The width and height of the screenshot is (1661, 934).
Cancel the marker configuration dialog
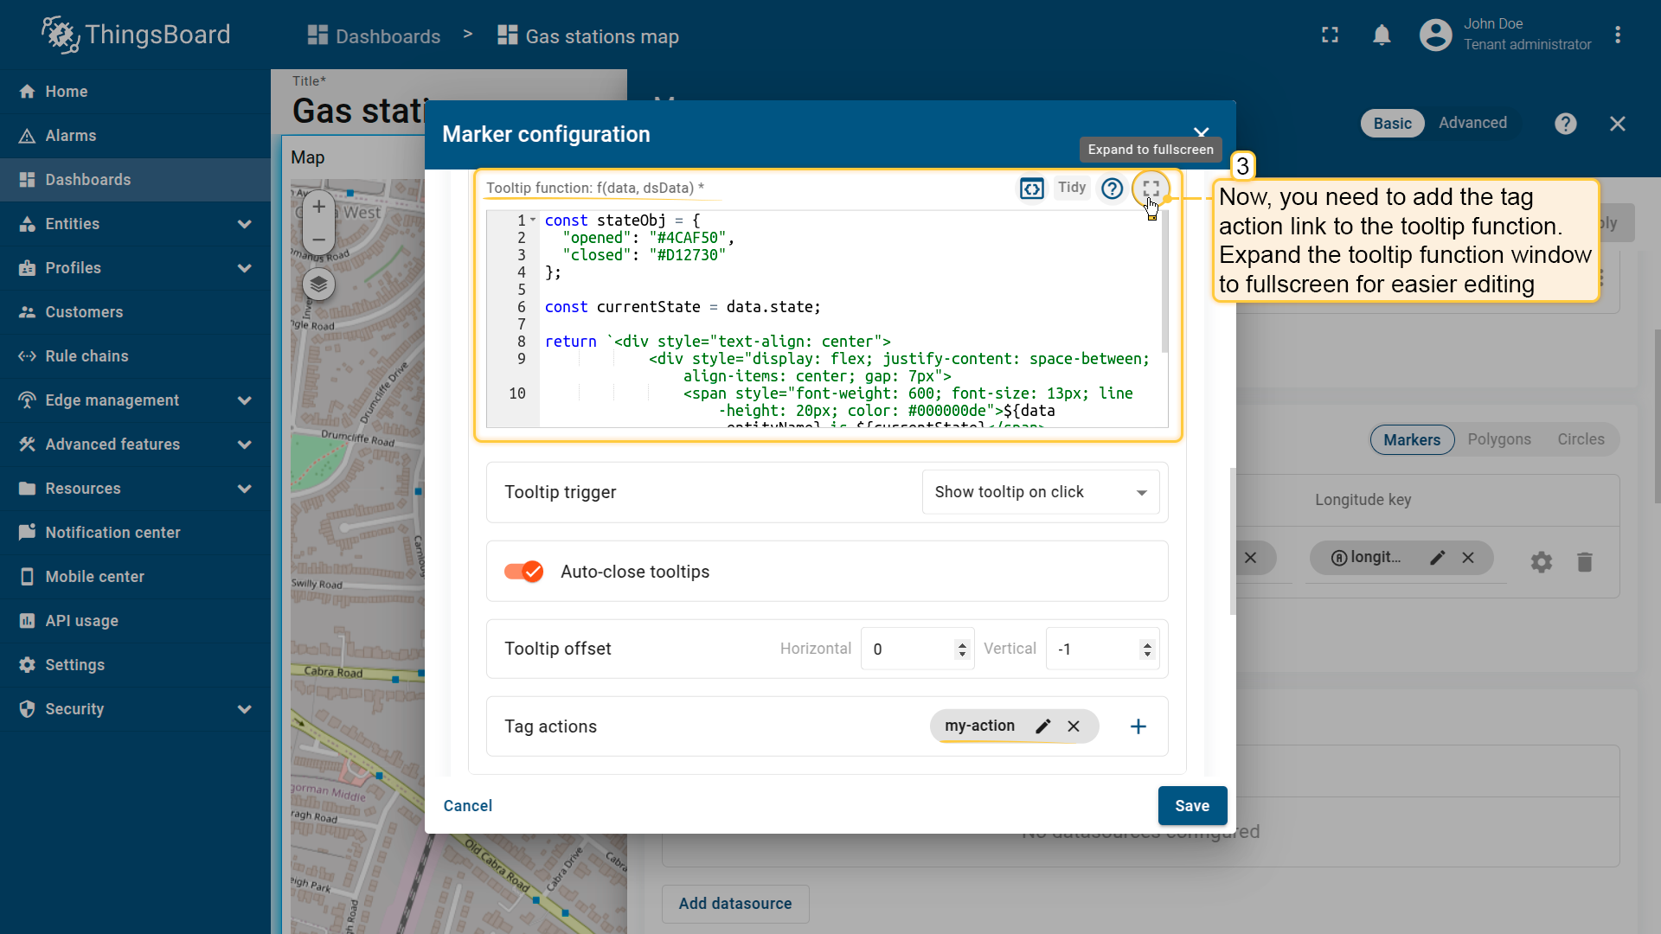[467, 806]
